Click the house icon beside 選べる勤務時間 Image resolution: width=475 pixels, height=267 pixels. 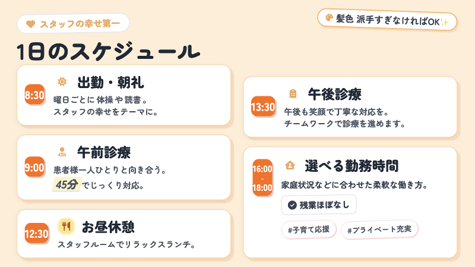[290, 165]
